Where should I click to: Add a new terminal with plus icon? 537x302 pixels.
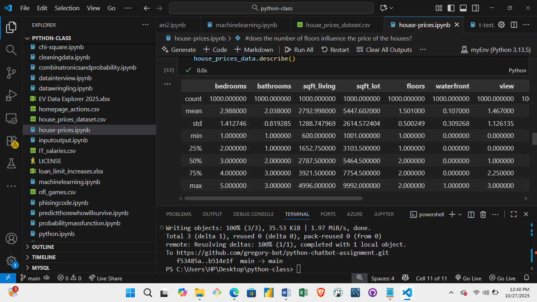(x=452, y=214)
